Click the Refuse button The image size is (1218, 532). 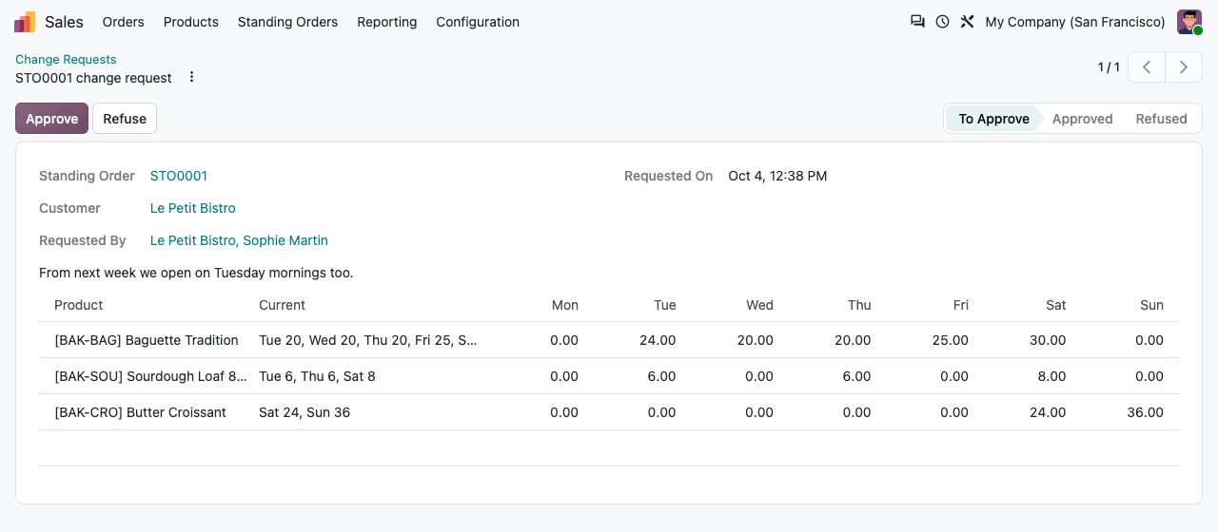tap(125, 119)
